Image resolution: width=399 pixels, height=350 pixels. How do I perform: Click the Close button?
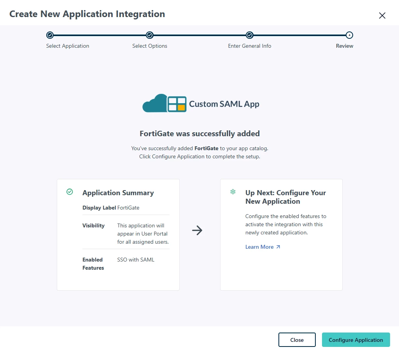[x=297, y=340]
